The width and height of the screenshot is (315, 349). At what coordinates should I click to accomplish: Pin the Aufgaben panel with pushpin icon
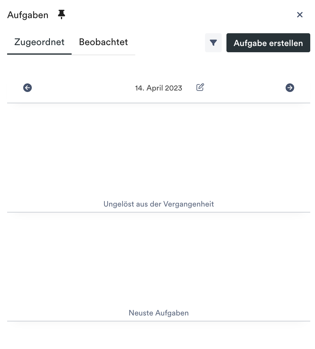point(61,15)
